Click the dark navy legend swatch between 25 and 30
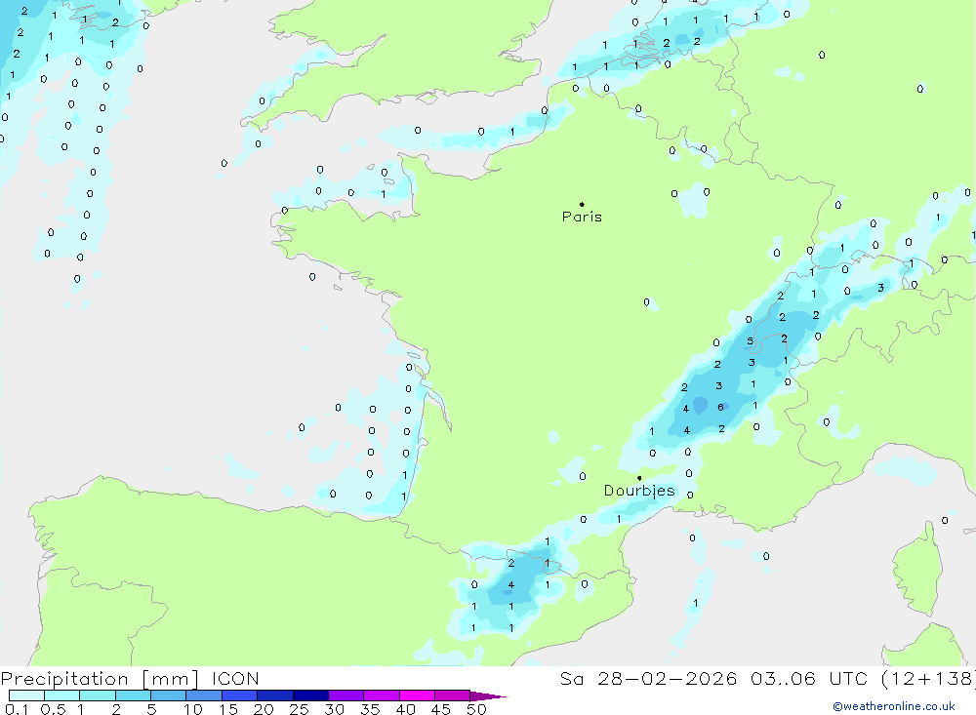 coord(310,695)
